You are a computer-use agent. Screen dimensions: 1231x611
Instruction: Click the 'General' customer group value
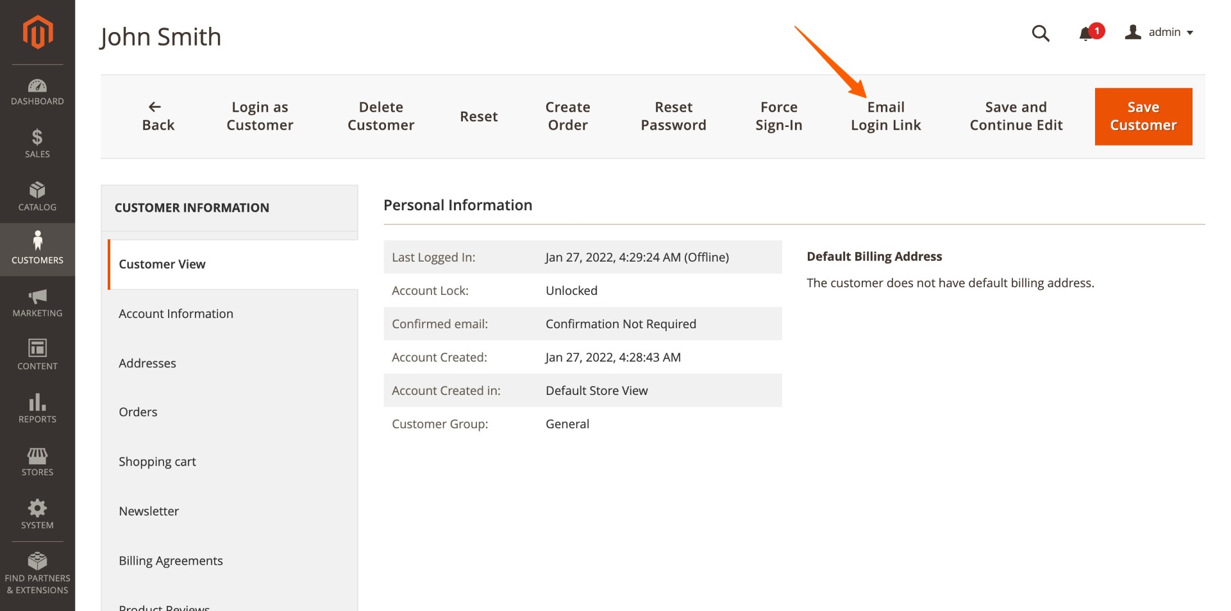(x=567, y=424)
